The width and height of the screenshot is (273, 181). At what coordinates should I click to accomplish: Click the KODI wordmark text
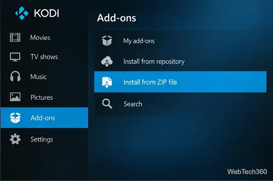click(46, 13)
